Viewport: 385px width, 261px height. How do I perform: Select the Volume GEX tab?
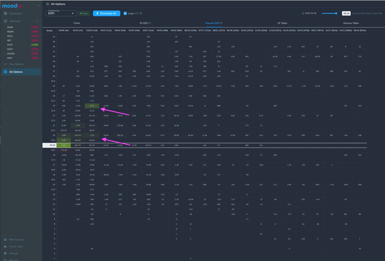[x=213, y=23]
